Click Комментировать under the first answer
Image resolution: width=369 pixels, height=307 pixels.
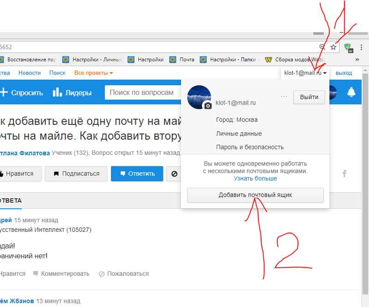[61, 274]
